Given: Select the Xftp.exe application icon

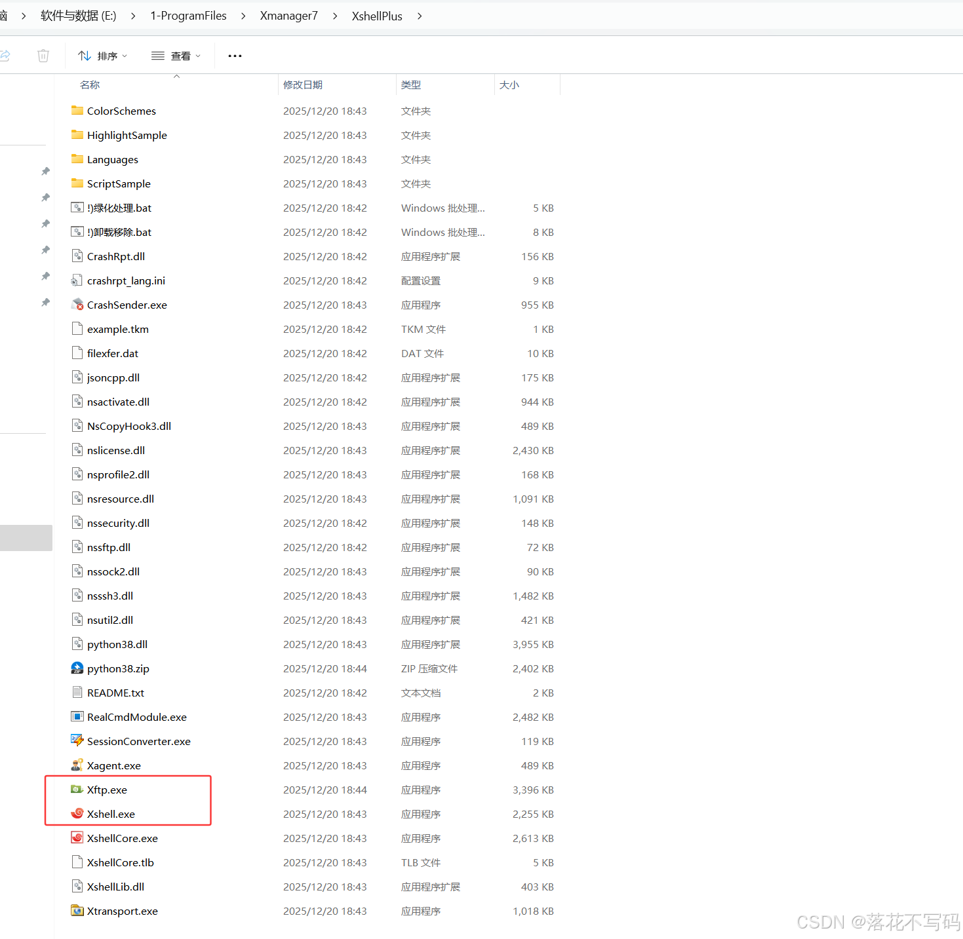Looking at the screenshot, I should [77, 790].
